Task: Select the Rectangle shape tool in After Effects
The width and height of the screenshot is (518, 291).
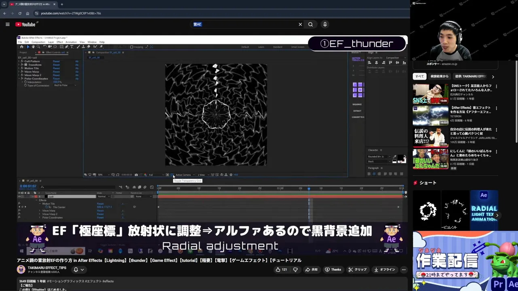Action: (x=61, y=47)
